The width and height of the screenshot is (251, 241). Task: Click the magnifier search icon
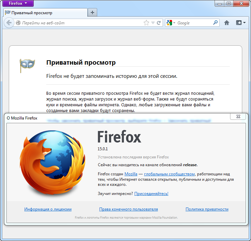coord(216,23)
